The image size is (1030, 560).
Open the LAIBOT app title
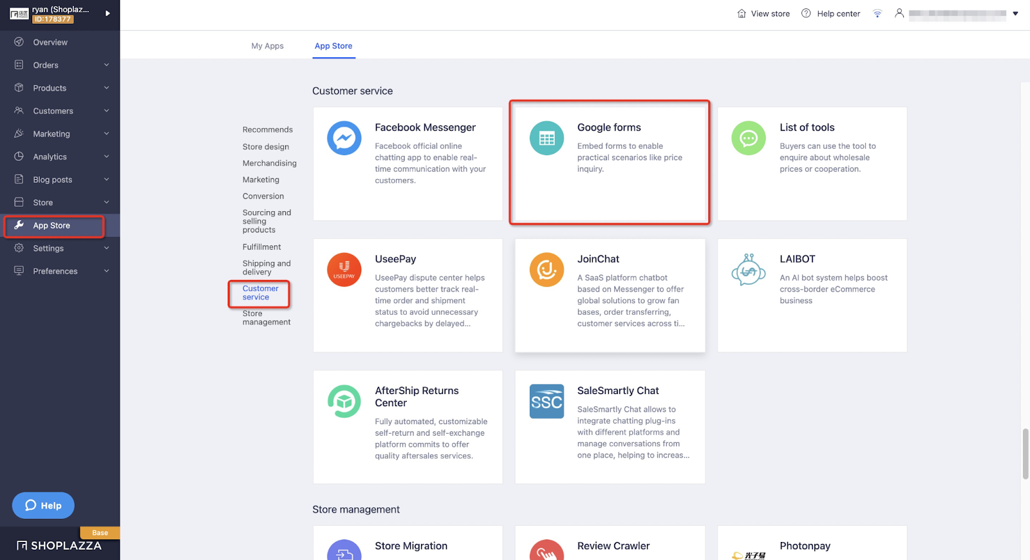point(797,259)
